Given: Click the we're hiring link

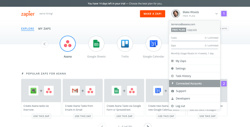Looking at the screenshot, I should click(46, 14).
